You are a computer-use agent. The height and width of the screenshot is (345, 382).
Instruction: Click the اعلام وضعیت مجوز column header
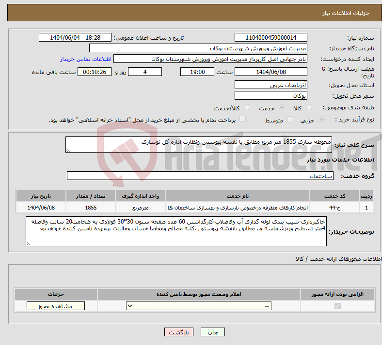click(199, 294)
